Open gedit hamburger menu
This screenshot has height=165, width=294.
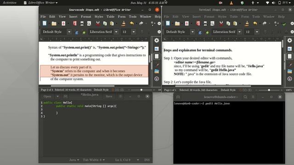click(120, 96)
